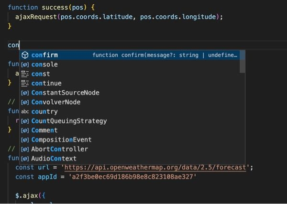
Task: Click the icon next to CountQueuingStrategy
Action: (25, 121)
